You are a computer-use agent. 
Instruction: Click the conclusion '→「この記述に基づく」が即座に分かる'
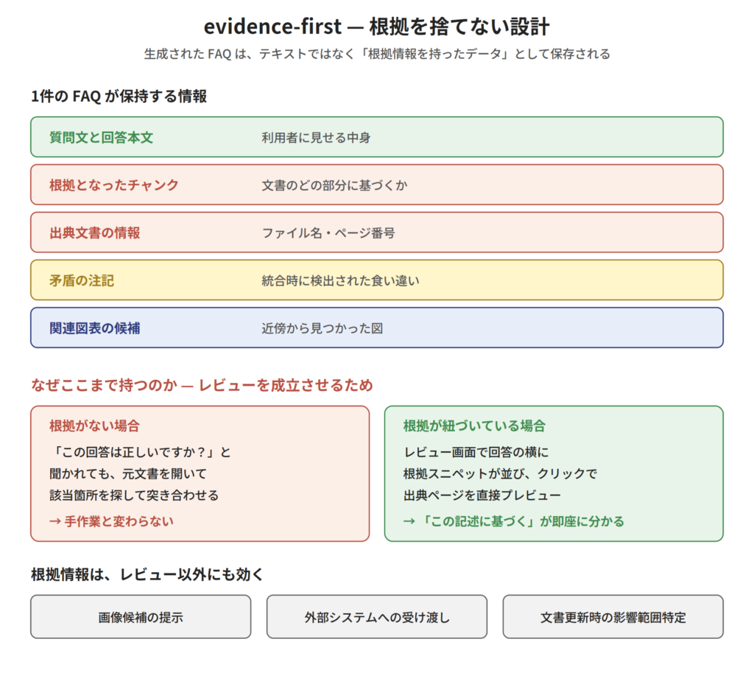click(513, 521)
